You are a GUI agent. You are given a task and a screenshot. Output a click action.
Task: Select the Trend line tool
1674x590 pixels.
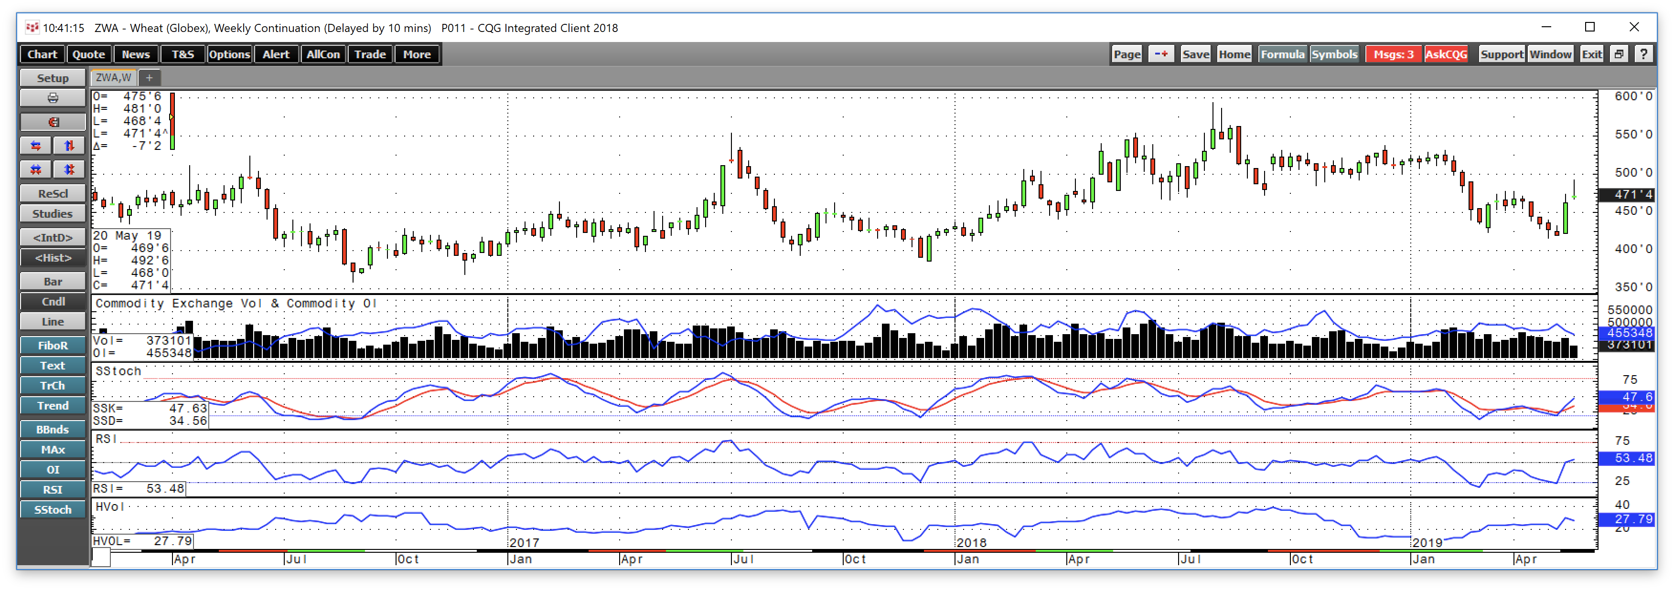53,406
